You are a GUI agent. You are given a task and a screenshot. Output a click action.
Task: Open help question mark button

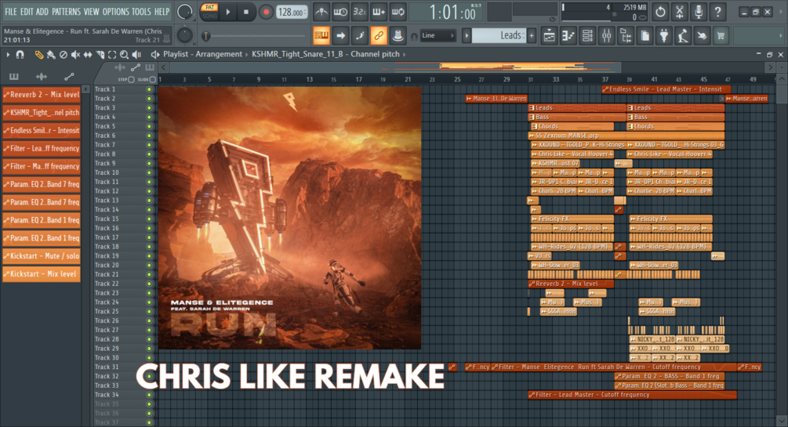717,12
